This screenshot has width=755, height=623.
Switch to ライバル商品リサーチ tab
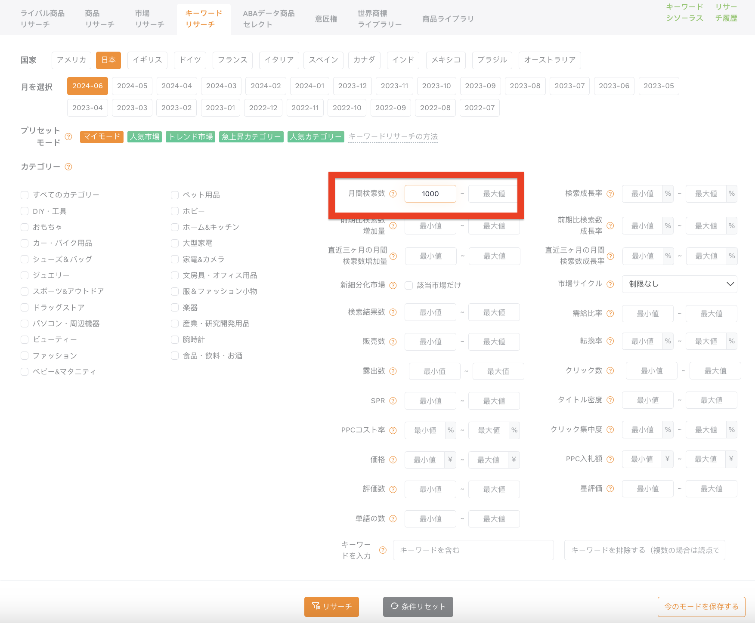(x=43, y=19)
